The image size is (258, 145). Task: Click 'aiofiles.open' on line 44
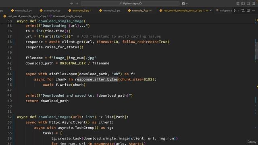pos(63,74)
